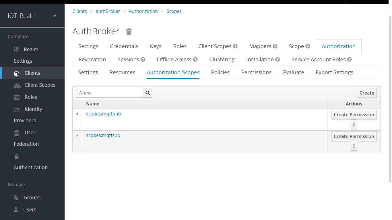Click User Federation database icon
The height and width of the screenshot is (220, 392).
pyautogui.click(x=17, y=133)
